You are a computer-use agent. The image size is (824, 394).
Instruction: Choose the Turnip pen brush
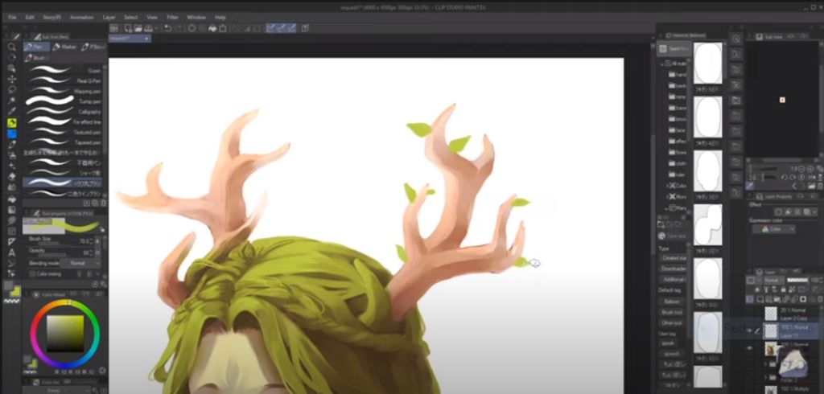pos(64,101)
